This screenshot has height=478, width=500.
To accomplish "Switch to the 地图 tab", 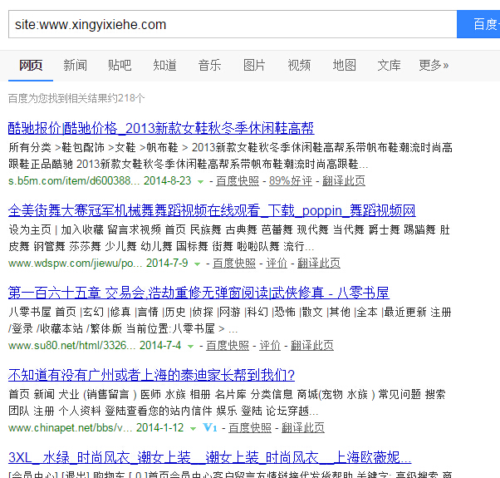I will point(344,66).
